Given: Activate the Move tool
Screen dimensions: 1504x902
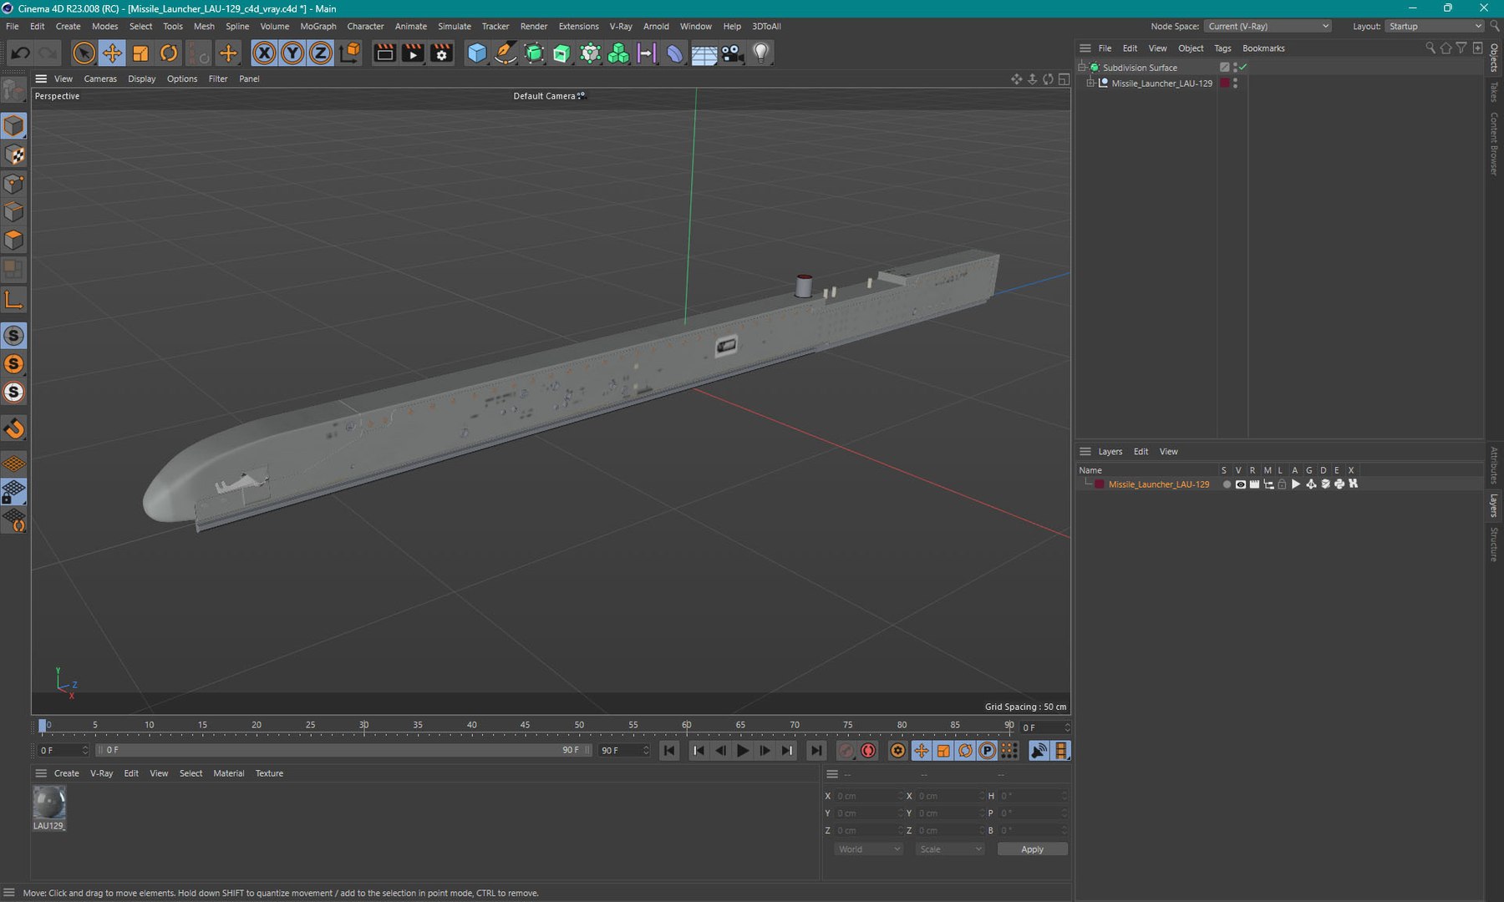Looking at the screenshot, I should (112, 53).
